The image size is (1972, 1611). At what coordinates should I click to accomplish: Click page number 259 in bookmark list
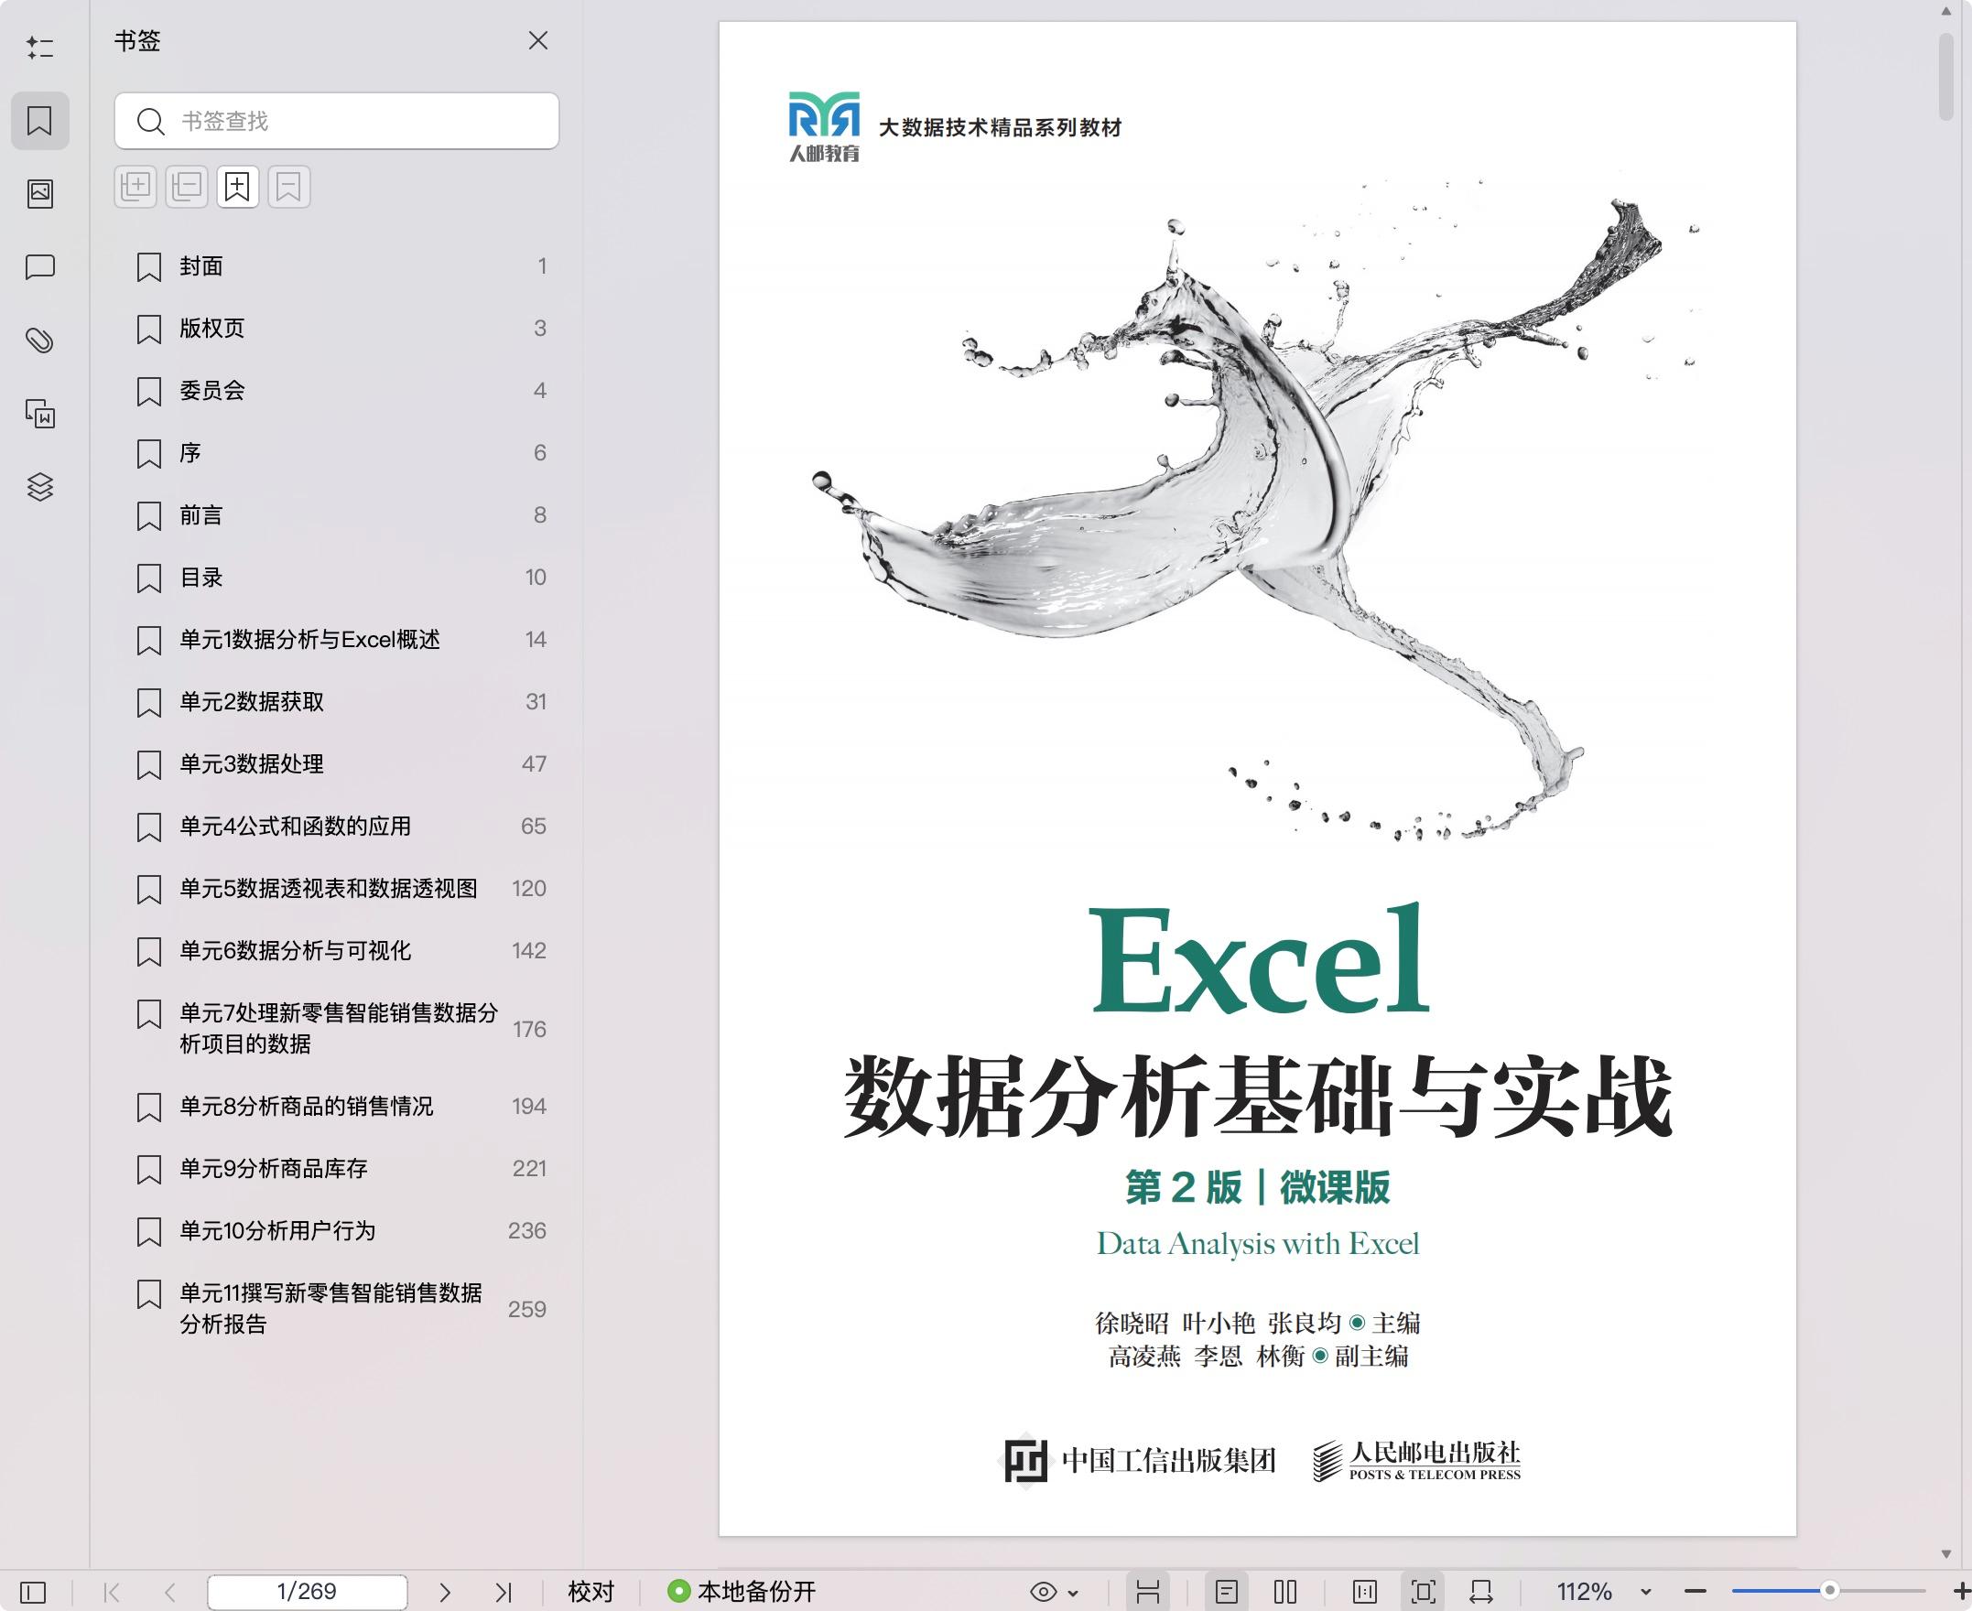point(527,1310)
